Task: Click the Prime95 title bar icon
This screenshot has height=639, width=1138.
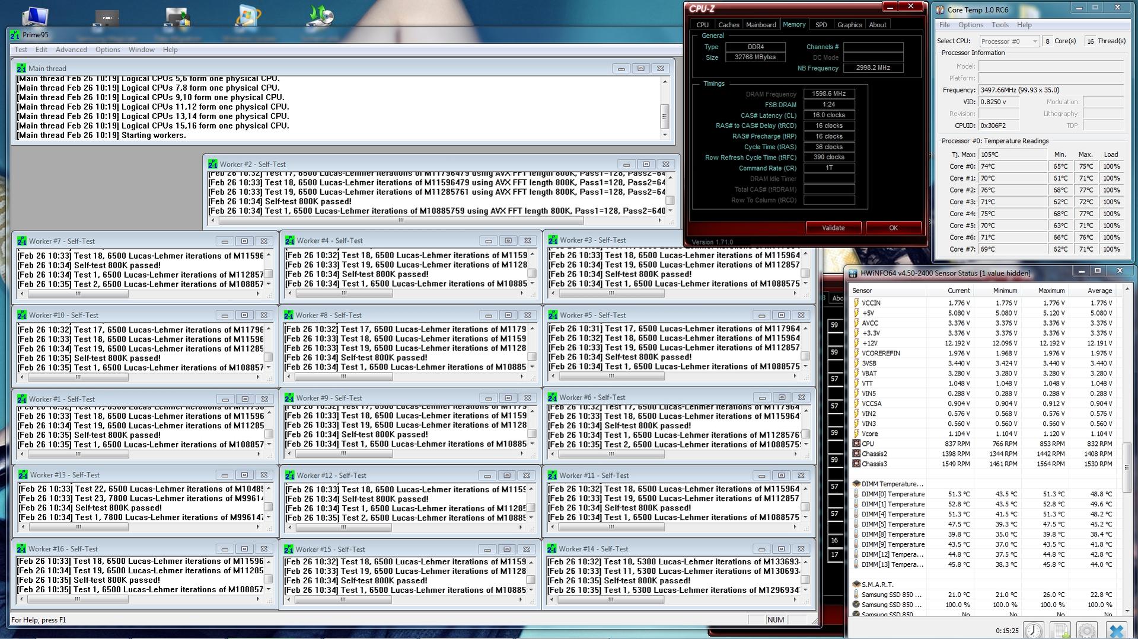Action: pyautogui.click(x=15, y=35)
